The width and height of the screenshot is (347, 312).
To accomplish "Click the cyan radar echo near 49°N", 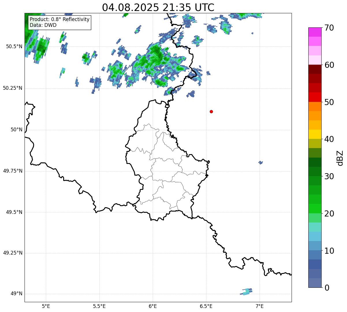I will click(x=246, y=292).
